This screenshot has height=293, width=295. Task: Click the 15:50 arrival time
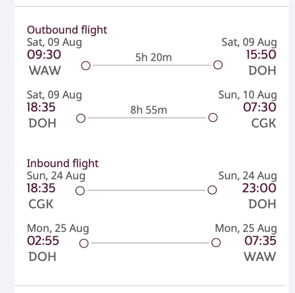pyautogui.click(x=261, y=55)
